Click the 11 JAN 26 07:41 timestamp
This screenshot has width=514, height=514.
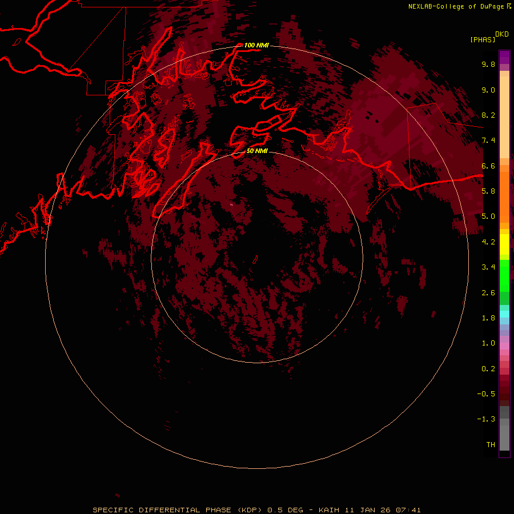383,510
